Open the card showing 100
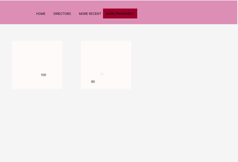This screenshot has width=238, height=162. [x=37, y=65]
